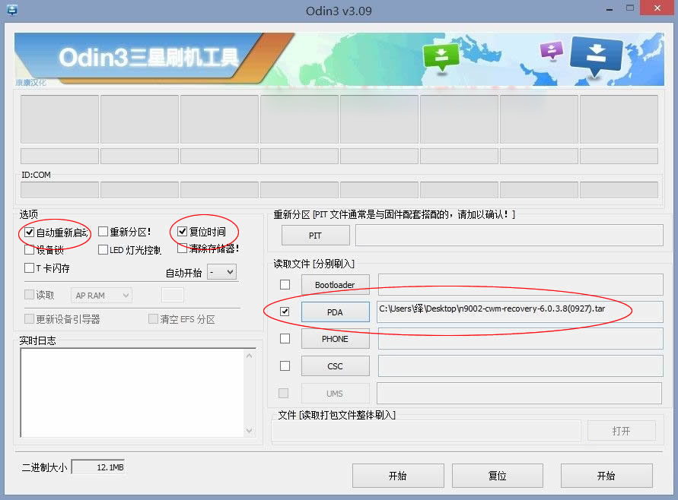The image size is (678, 500).
Task: Click the Bootloader file button
Action: click(x=335, y=285)
